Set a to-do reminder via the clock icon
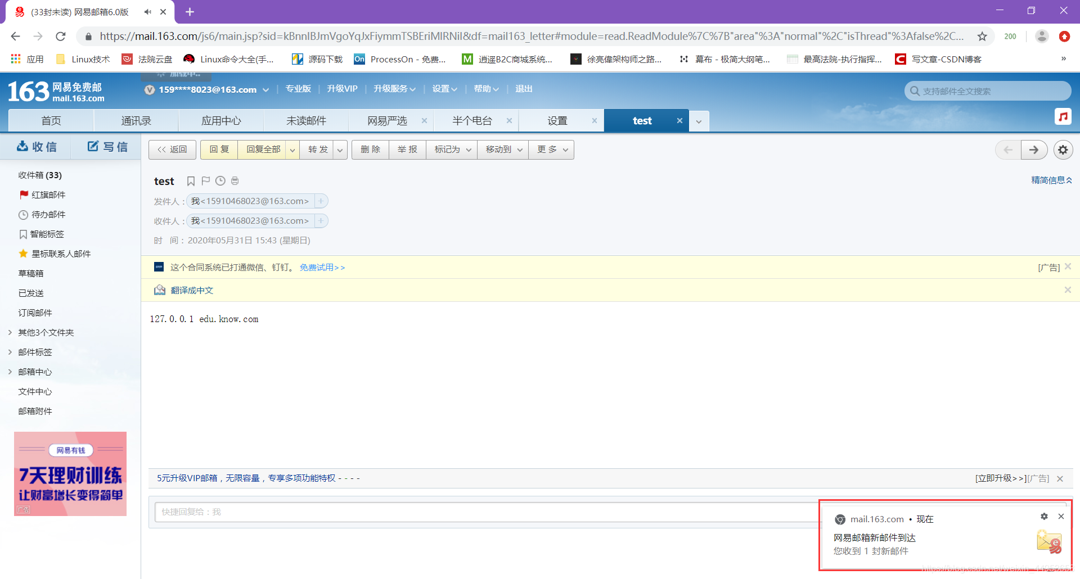Screen dimensions: 1080x579 tap(220, 180)
